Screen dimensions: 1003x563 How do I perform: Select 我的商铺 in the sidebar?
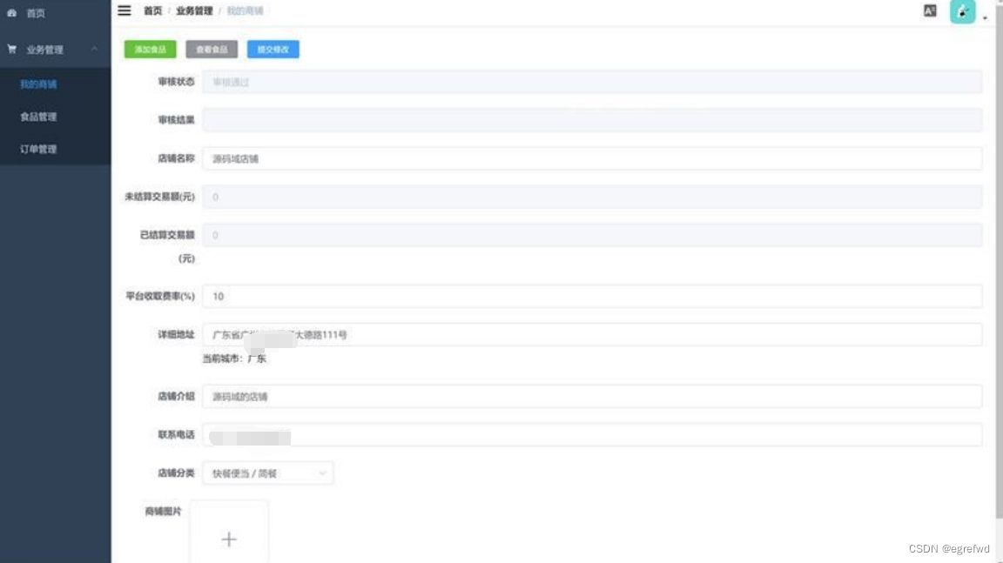(38, 84)
